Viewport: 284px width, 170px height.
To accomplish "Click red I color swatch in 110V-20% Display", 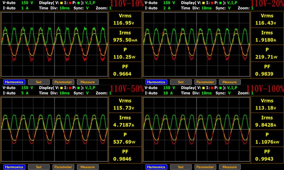I will [212, 3].
